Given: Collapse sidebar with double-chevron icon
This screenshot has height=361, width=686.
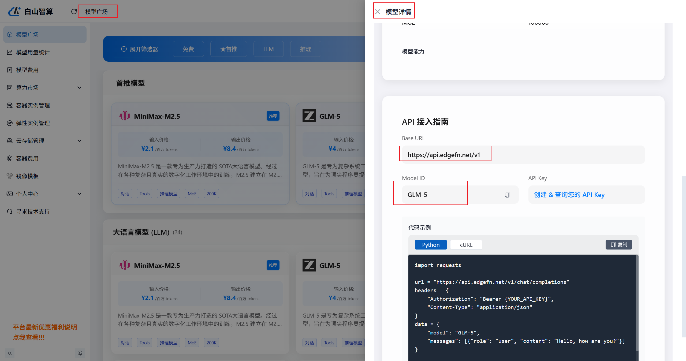Looking at the screenshot, I should [10, 353].
